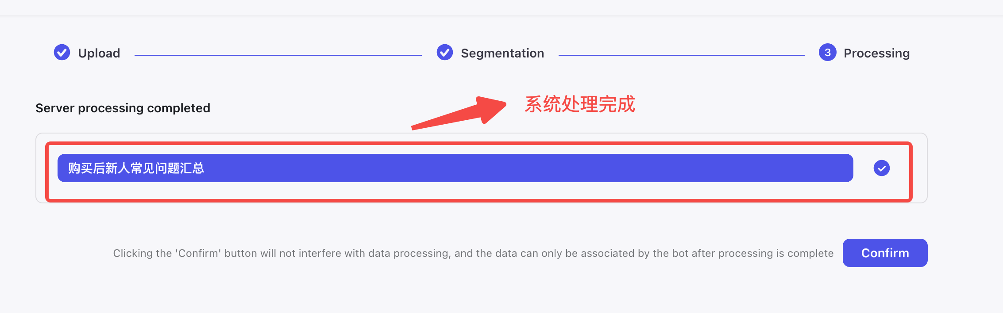Click the file name 购买后新人常见问题汇总
1003x313 pixels.
click(x=136, y=168)
